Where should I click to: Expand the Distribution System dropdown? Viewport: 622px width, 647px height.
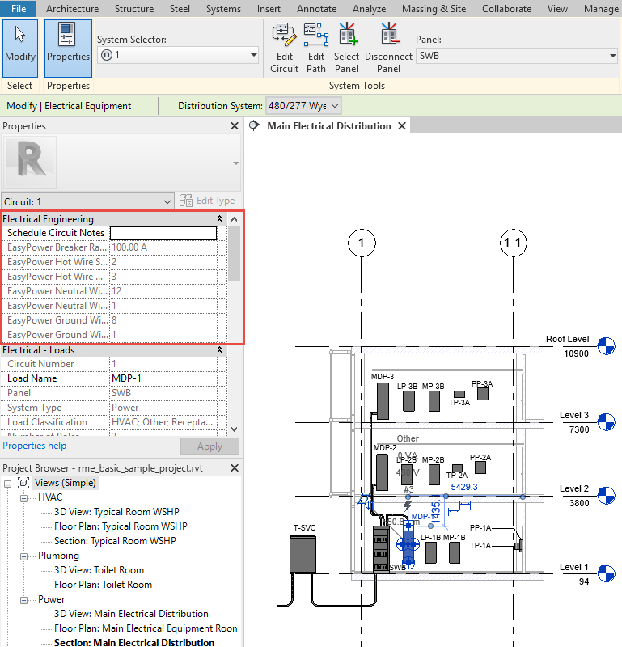tap(334, 106)
